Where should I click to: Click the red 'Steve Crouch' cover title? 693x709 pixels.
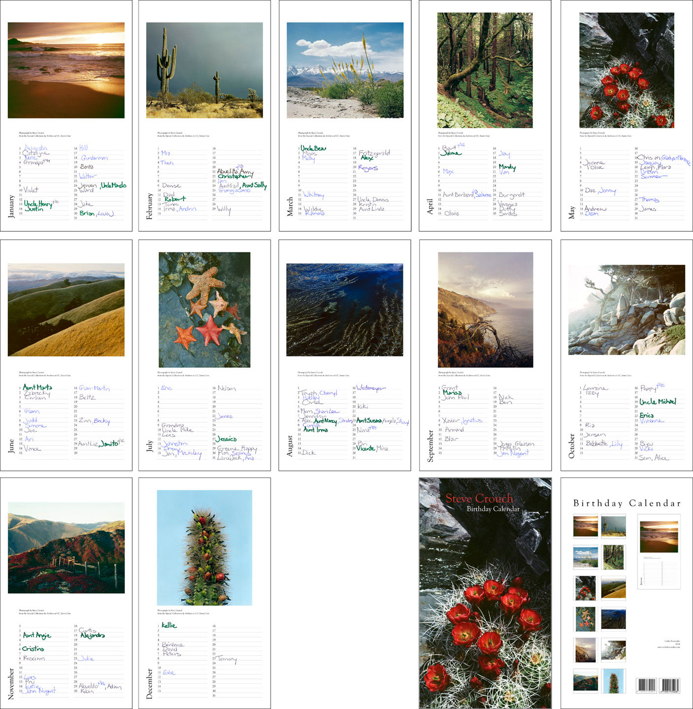(479, 498)
